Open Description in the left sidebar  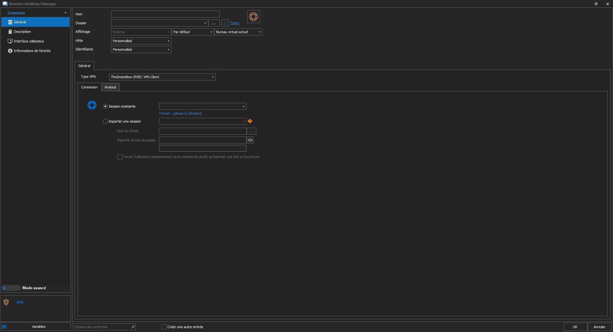tap(22, 32)
